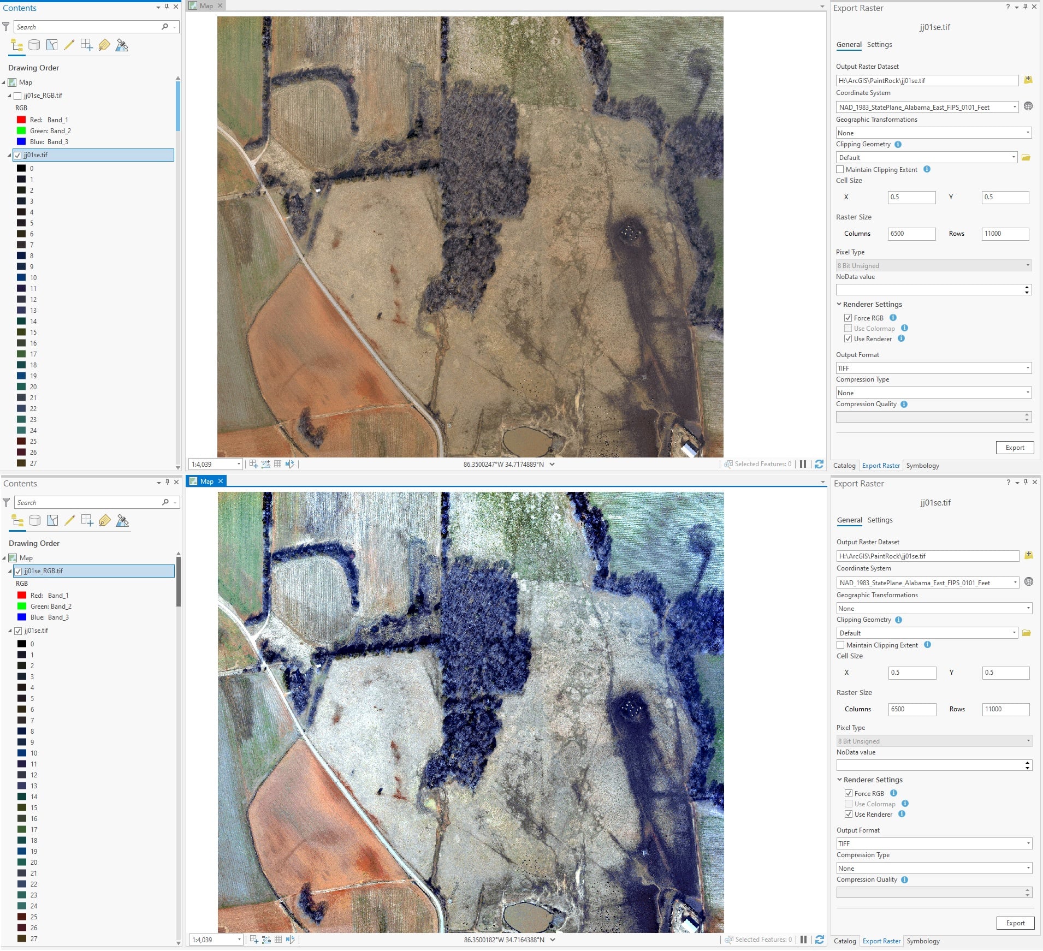
Task: Select List By Editing pencil icon in top Contents pane
Action: [x=69, y=45]
